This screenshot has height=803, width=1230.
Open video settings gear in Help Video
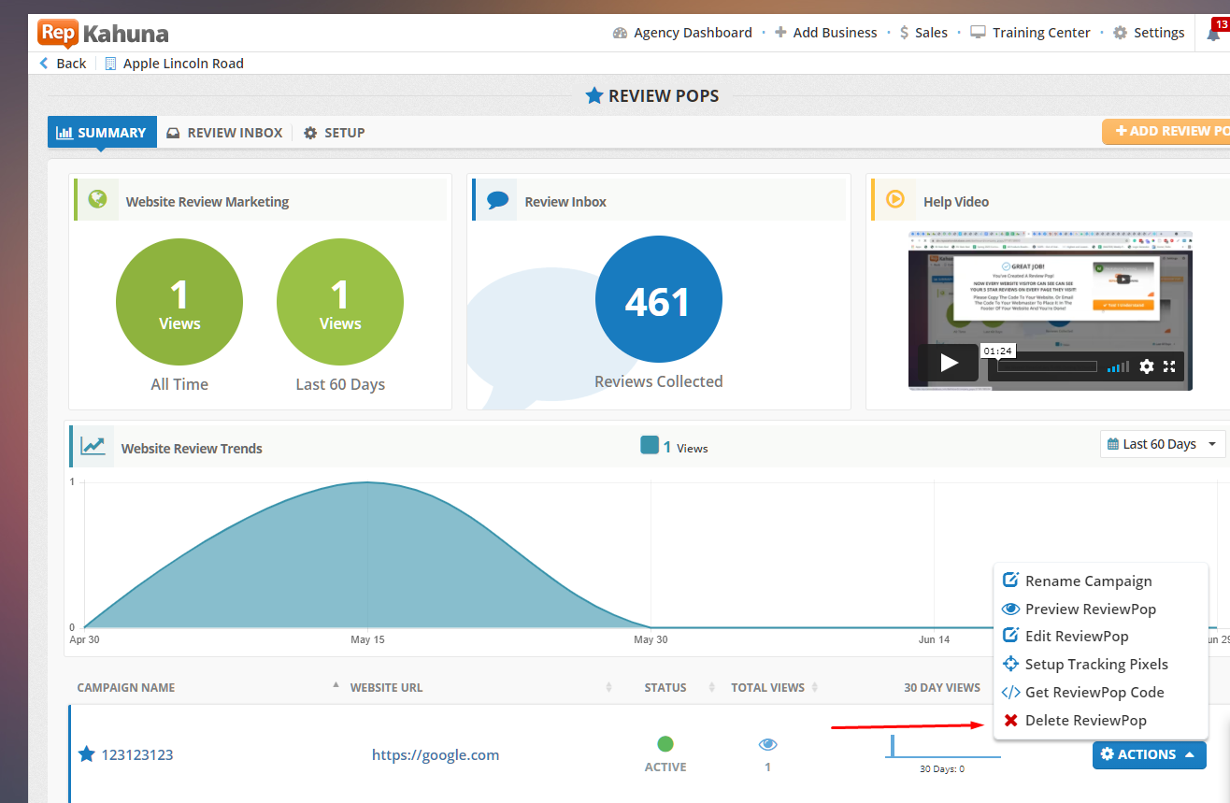(1146, 366)
